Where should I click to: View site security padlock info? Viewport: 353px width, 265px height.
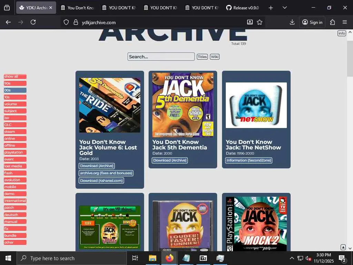tap(76, 22)
